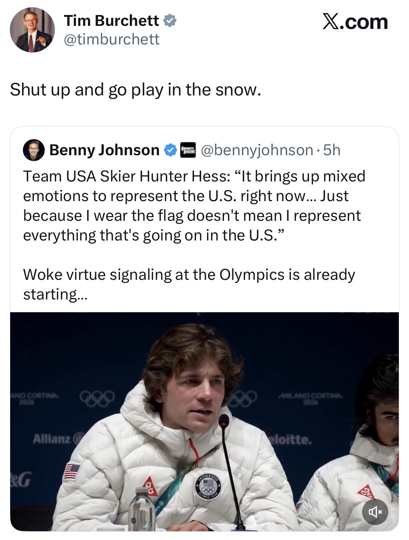Open the @timburchett handle

[x=111, y=39]
